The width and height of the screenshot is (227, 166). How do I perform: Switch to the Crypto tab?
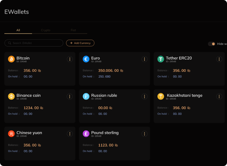(46, 30)
